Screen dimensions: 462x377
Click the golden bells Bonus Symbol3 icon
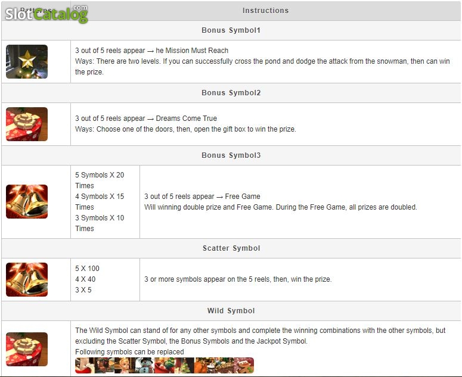[26, 201]
